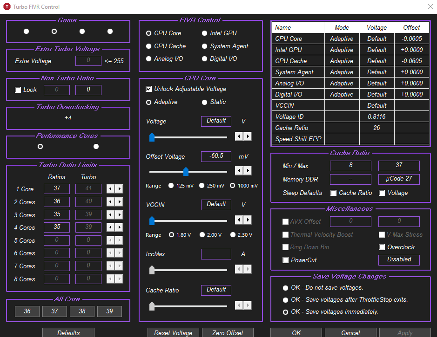Set All Core ratio to 39

[109, 311]
